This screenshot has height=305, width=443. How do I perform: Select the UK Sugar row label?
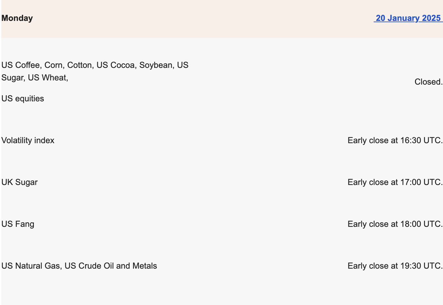[19, 182]
